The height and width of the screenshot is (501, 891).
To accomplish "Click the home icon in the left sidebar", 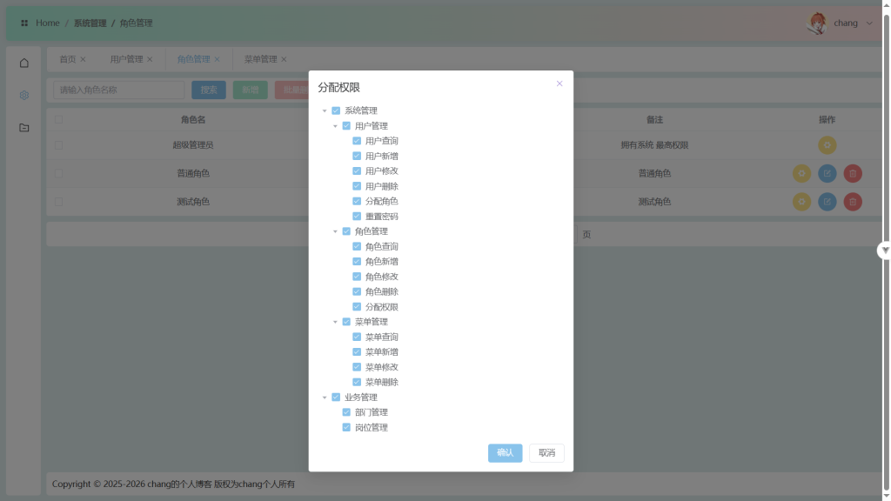I will 24,63.
